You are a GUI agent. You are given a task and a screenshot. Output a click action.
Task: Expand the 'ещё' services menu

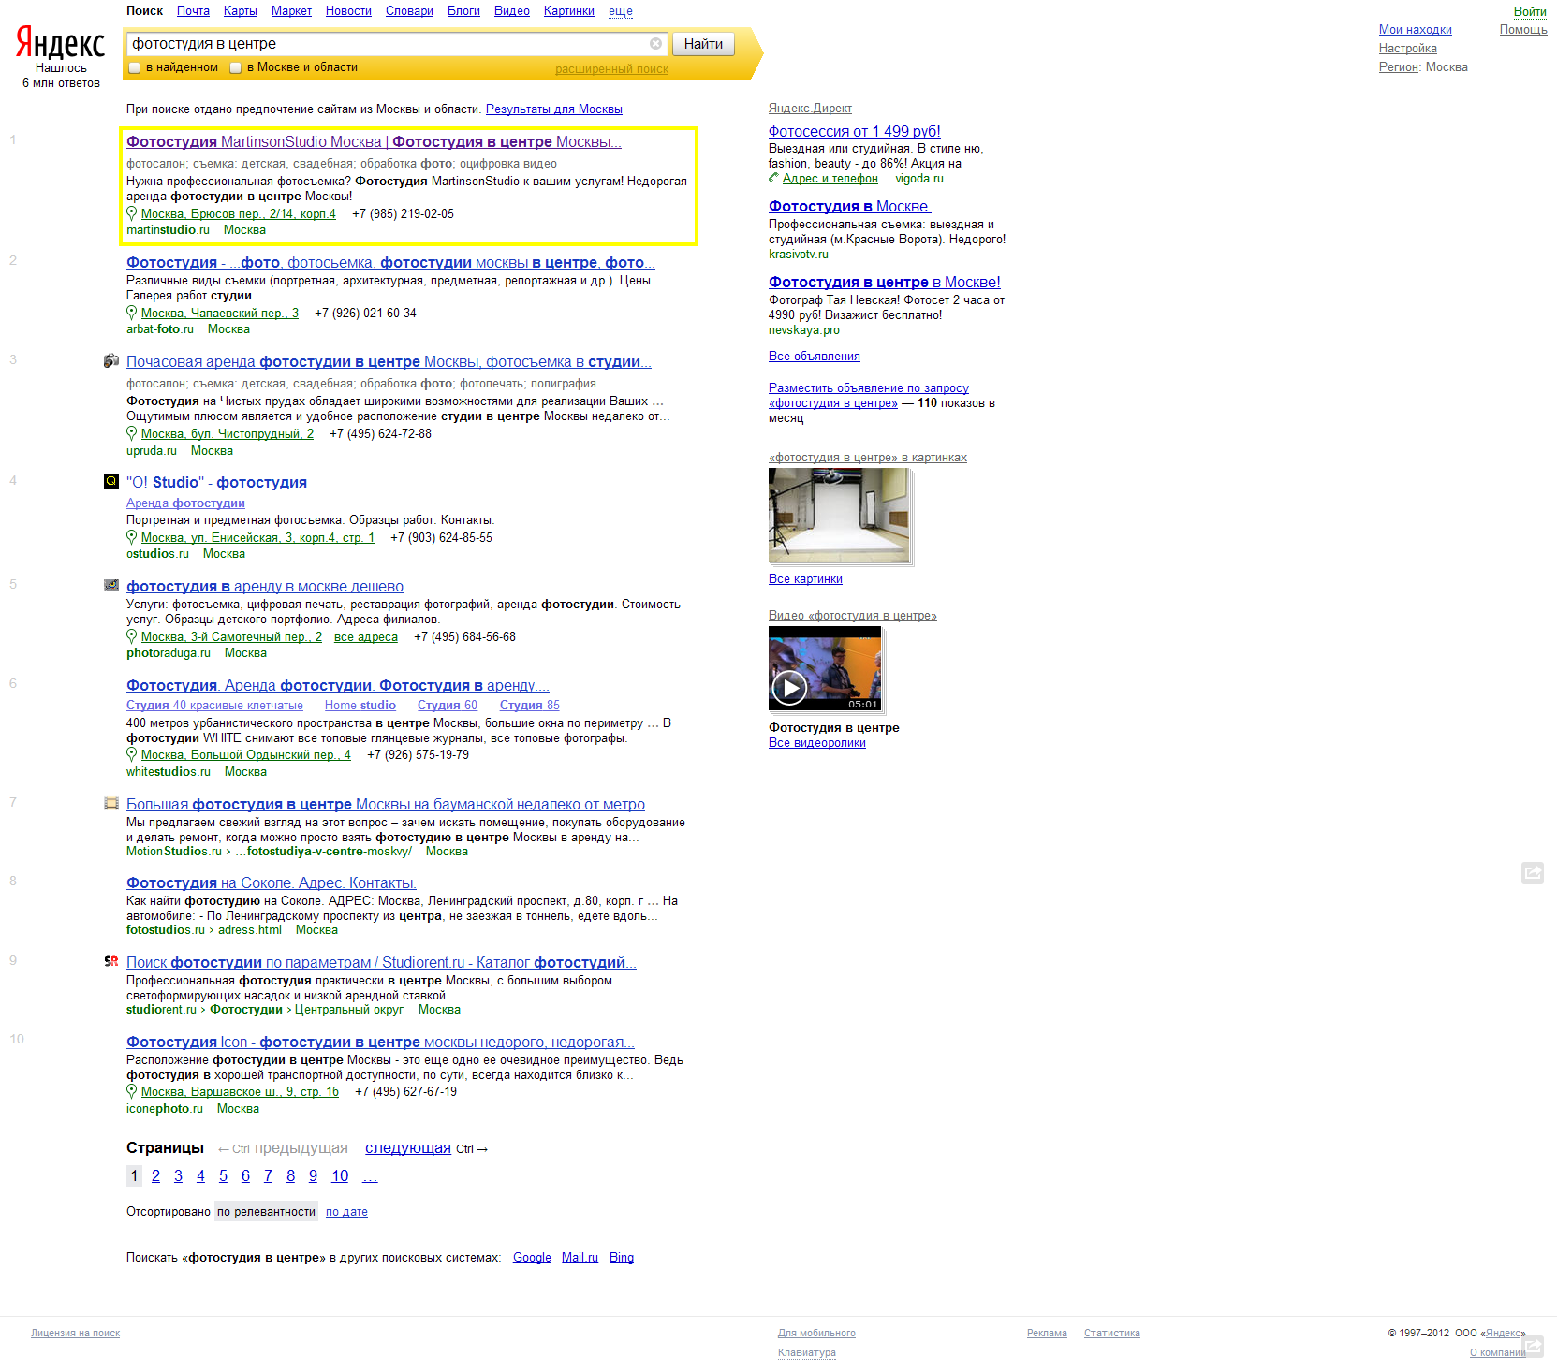pos(620,11)
